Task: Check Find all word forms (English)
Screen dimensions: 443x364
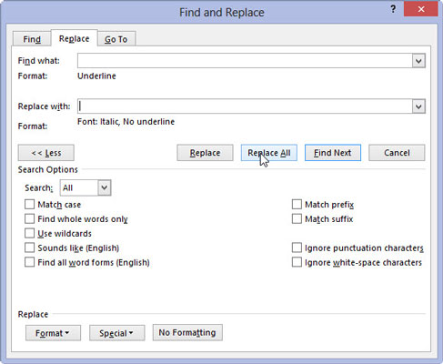Action: [x=29, y=262]
